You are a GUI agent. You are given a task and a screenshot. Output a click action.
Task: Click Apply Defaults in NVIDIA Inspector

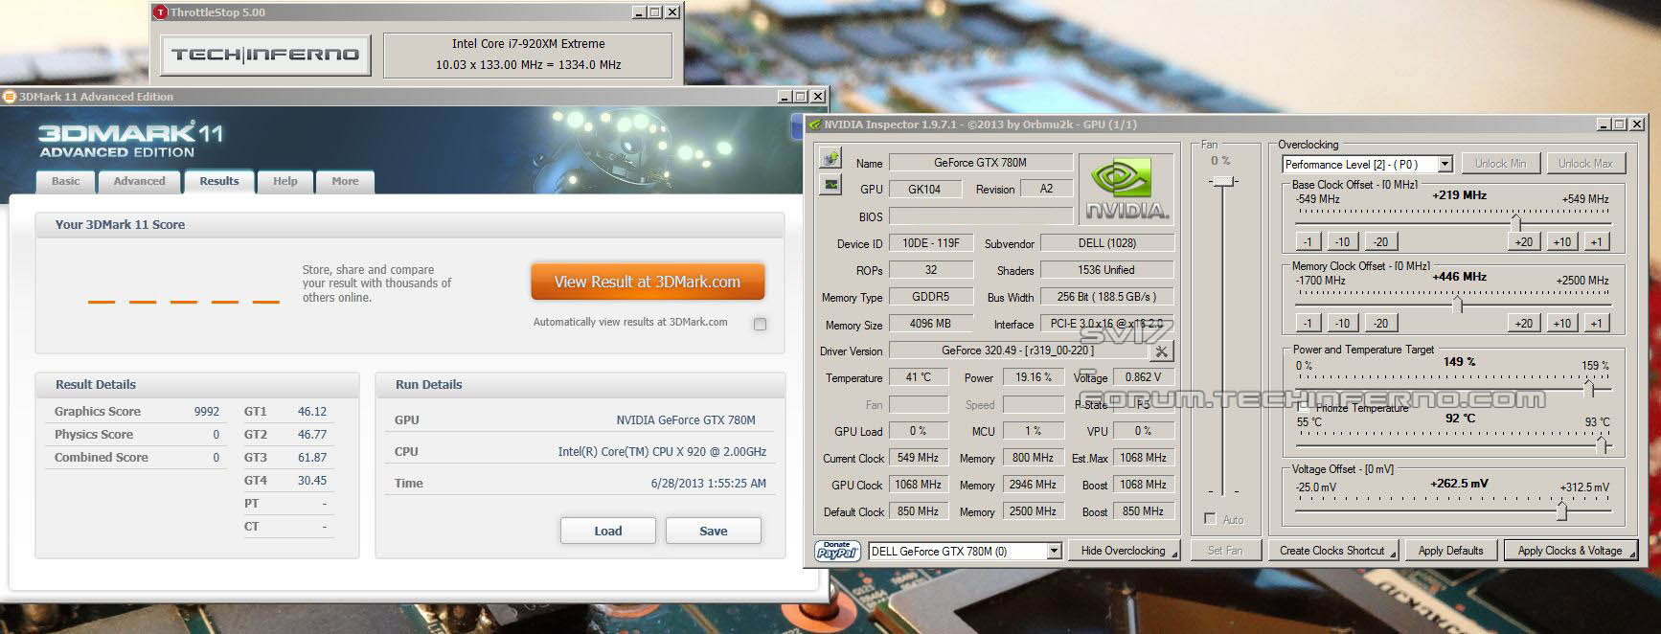1450,551
